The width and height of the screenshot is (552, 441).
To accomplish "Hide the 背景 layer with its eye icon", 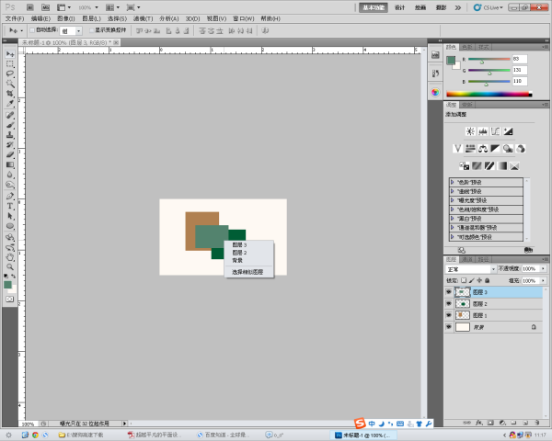I will coord(449,327).
